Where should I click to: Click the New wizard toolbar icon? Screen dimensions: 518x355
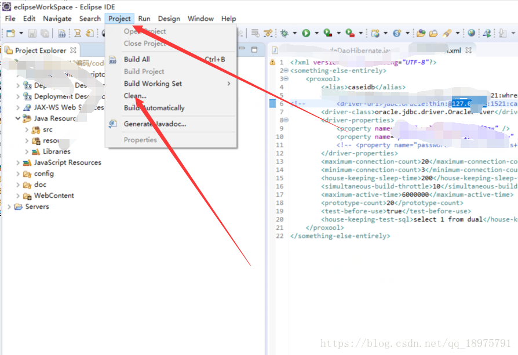tap(11, 33)
